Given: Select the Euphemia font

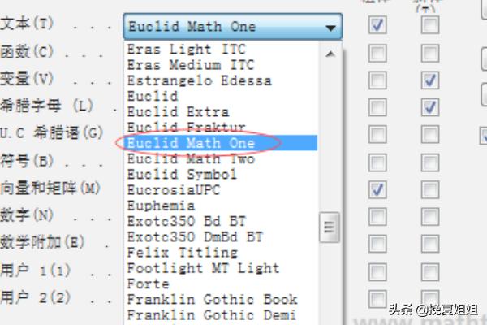Looking at the screenshot, I should (x=161, y=206).
